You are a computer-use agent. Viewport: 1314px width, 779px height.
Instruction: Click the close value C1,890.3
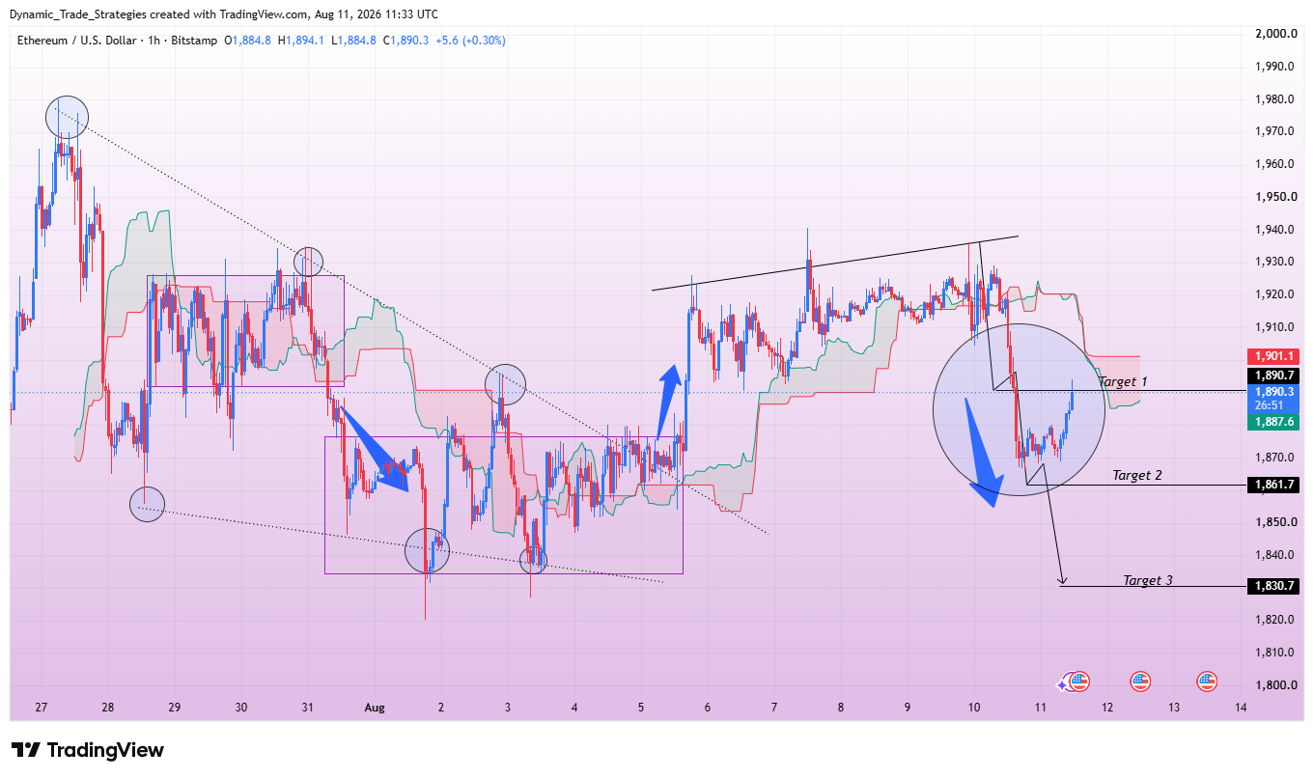405,41
